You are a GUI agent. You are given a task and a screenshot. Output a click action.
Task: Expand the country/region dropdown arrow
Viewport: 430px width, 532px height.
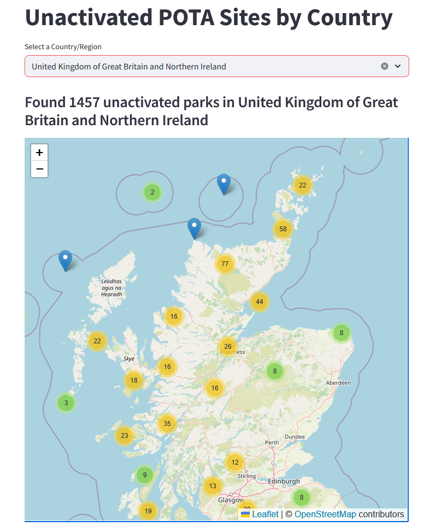(x=398, y=66)
